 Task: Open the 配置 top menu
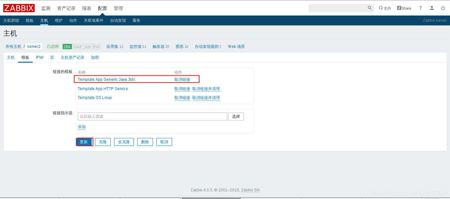point(103,8)
